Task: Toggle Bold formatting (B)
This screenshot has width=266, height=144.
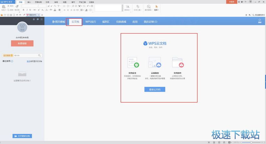Action: pyautogui.click(x=23, y=10)
